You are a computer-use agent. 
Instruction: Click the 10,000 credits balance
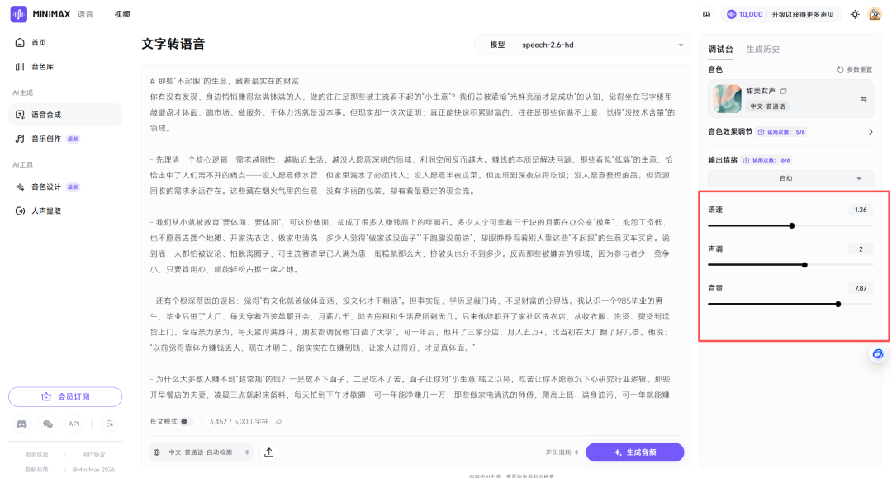point(745,14)
